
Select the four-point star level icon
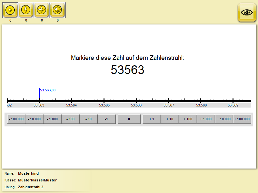42,10
